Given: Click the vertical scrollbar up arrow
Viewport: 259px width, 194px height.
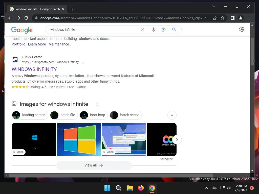Looking at the screenshot, I should click(x=252, y=25).
